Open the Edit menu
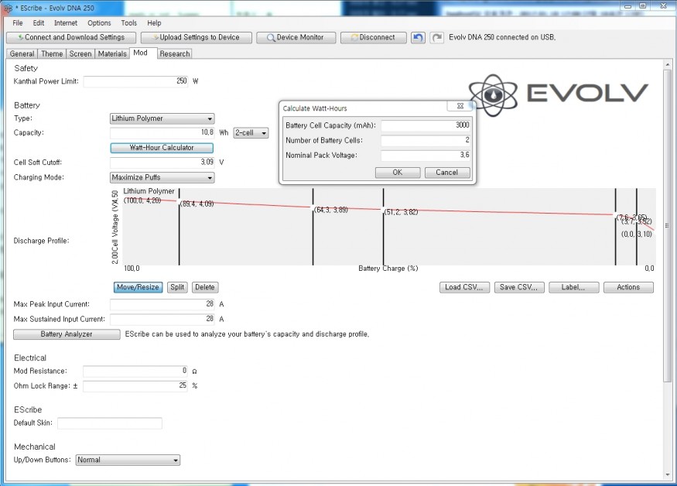The image size is (677, 486). [39, 23]
